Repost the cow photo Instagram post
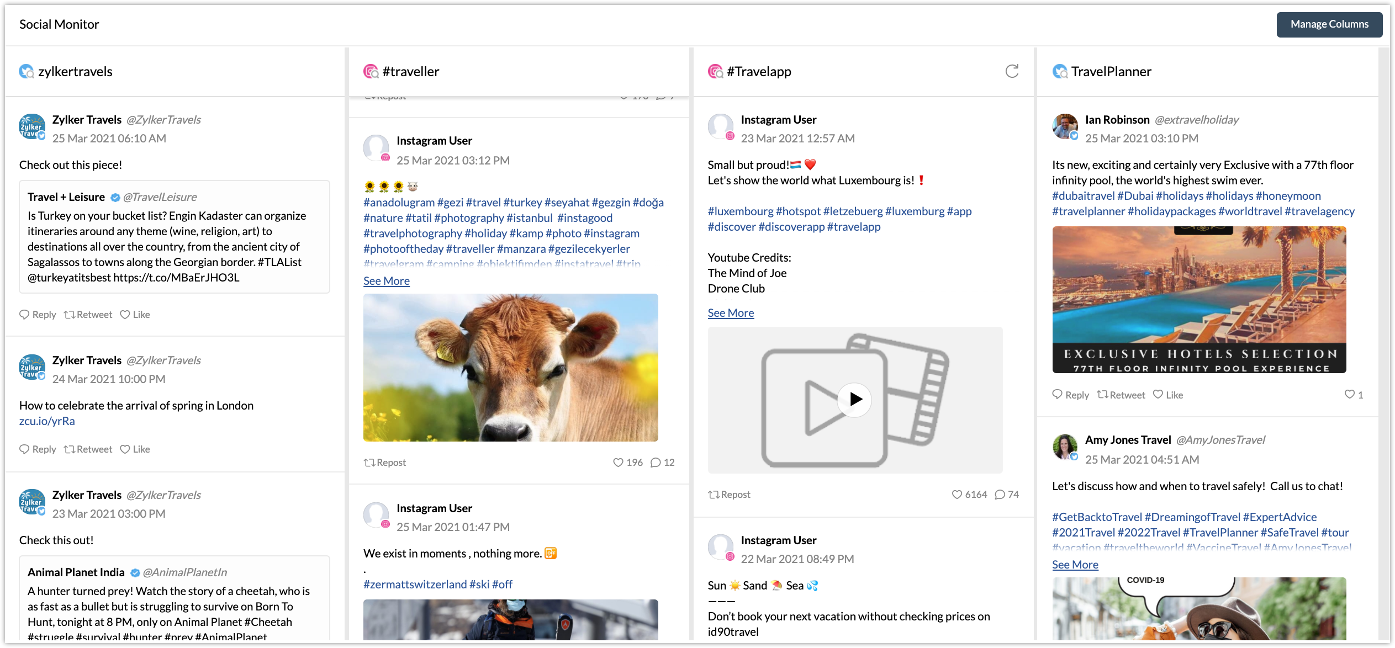The height and width of the screenshot is (648, 1395). pyautogui.click(x=384, y=463)
